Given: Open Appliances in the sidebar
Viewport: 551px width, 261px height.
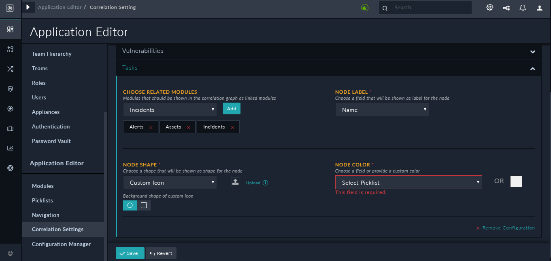Looking at the screenshot, I should (46, 112).
